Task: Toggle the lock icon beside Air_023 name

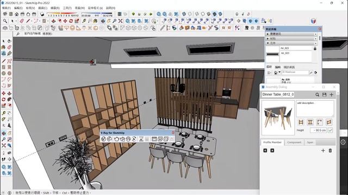Action: point(315,48)
